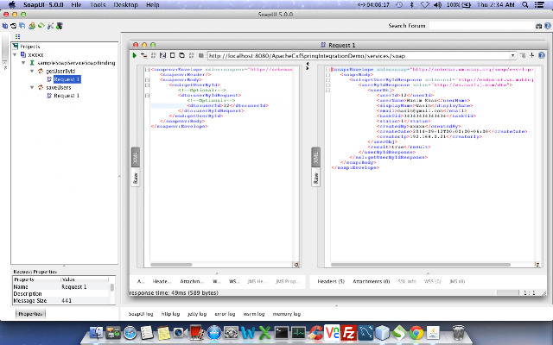Click the gray cancel request stop icon
Viewport: 553px width, 345px height.
tap(200, 55)
